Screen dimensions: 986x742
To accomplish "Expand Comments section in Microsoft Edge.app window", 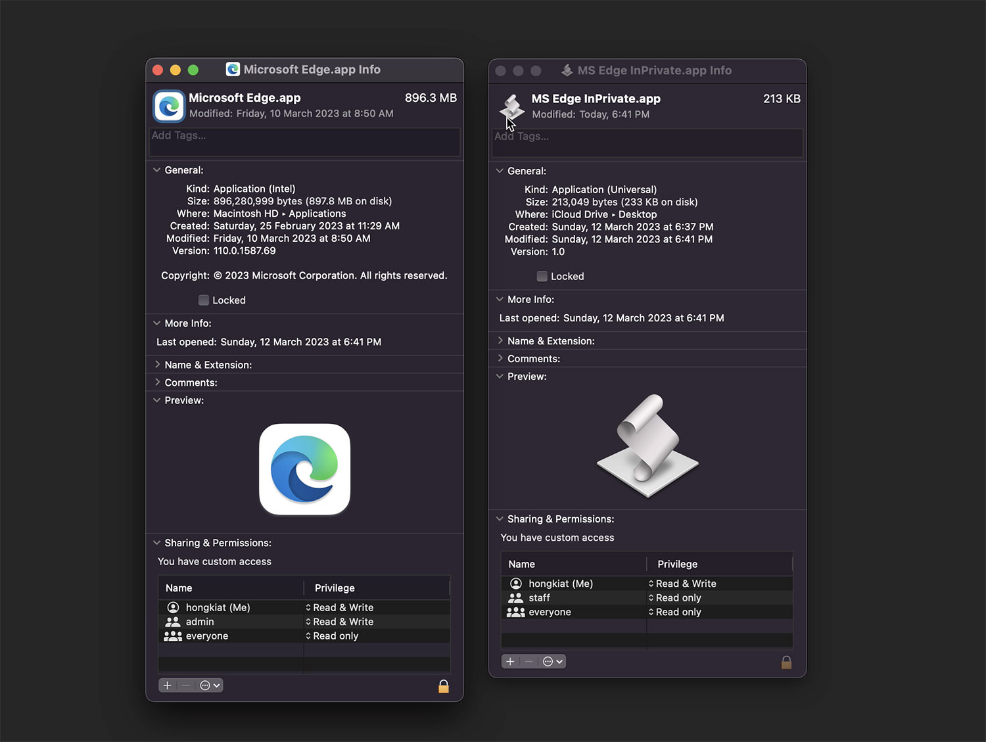I will (x=157, y=383).
